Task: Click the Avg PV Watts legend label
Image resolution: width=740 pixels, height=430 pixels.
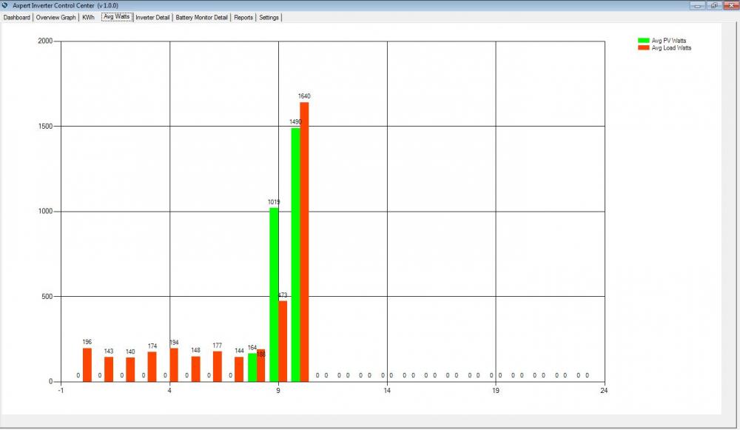Action: 669,41
